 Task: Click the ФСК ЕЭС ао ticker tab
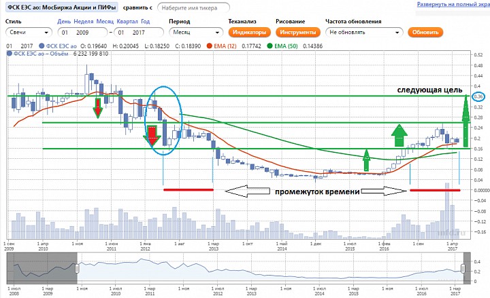click(61, 7)
